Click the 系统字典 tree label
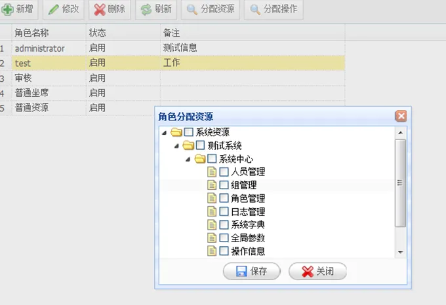This screenshot has width=446, height=305. tap(248, 224)
